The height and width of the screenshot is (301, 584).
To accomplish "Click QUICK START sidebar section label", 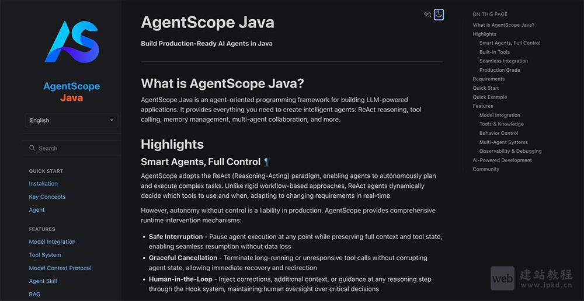I will point(46,171).
